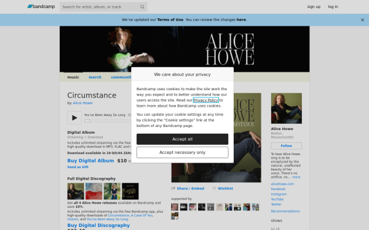369x230 pixels.
Task: Open the seventh supporter avatar
Action: 229,207
